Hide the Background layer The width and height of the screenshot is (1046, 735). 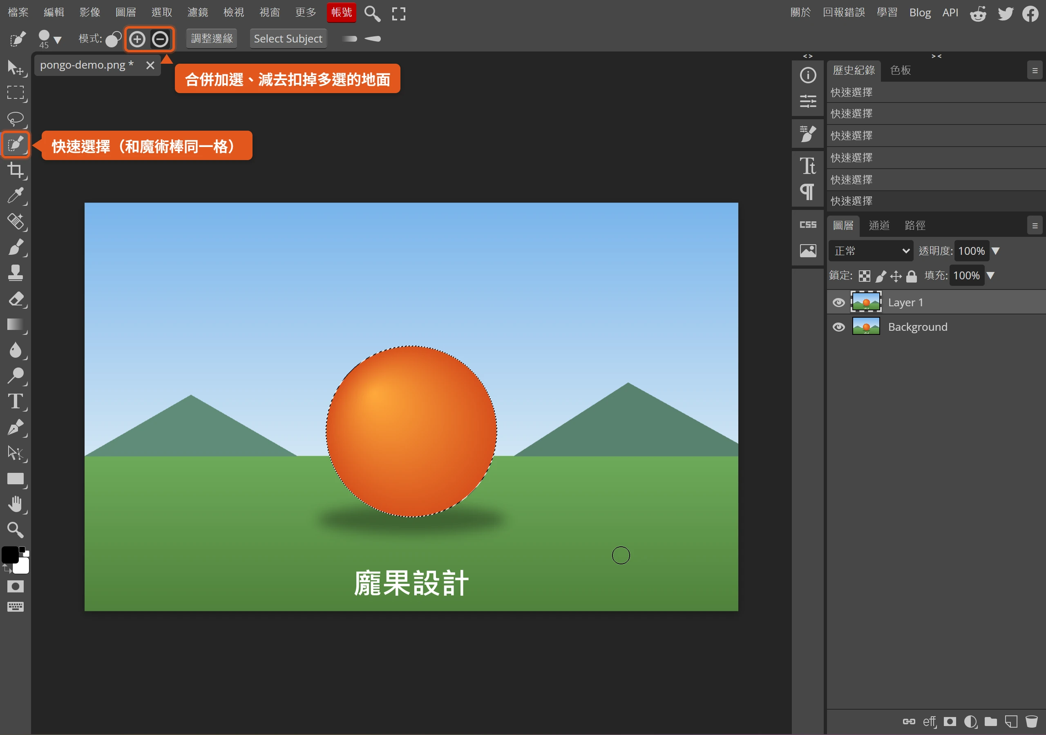tap(838, 327)
